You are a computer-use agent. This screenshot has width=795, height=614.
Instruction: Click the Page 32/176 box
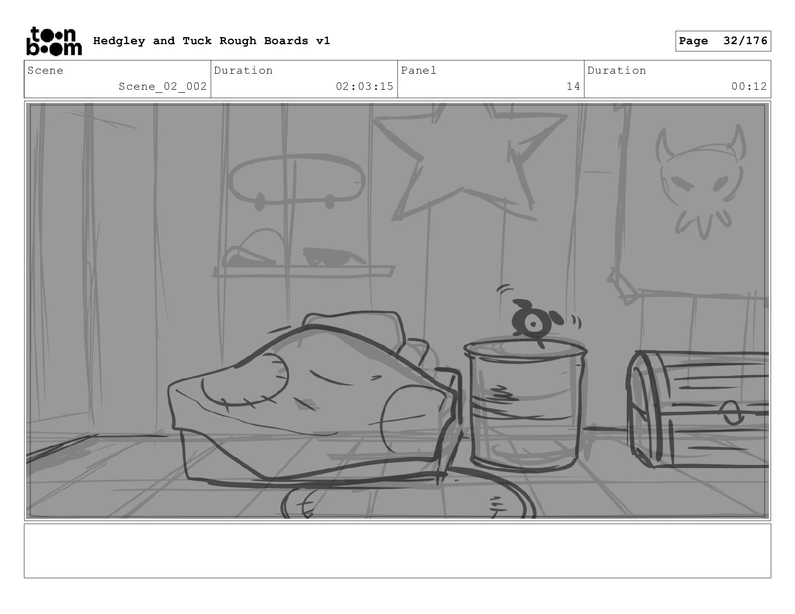(723, 41)
